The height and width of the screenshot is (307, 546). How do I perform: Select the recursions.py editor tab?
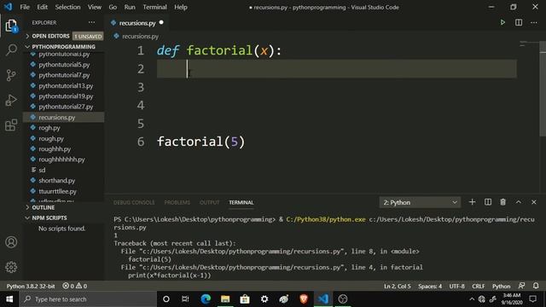[136, 23]
